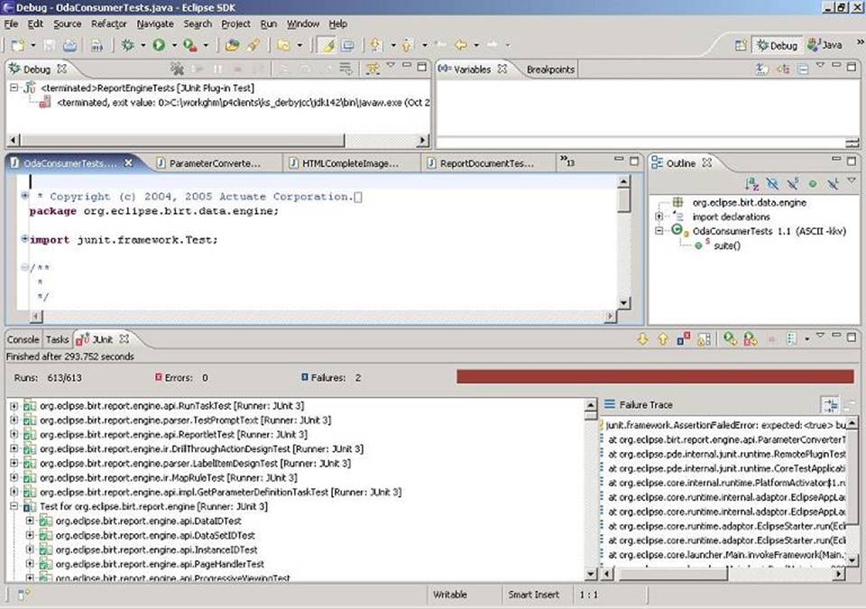Toggle Hide Non-Public Members in Outline view
This screenshot has height=609, width=866.
click(813, 183)
